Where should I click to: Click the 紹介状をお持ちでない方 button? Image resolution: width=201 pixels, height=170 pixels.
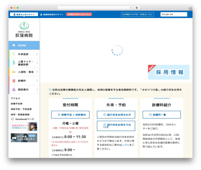(x=116, y=126)
